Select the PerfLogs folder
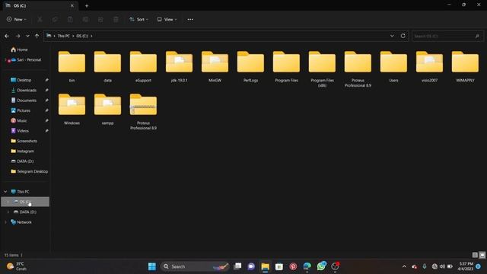This screenshot has width=487, height=274. point(250,66)
